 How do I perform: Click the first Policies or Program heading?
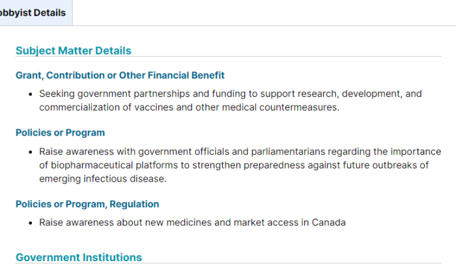[60, 133]
